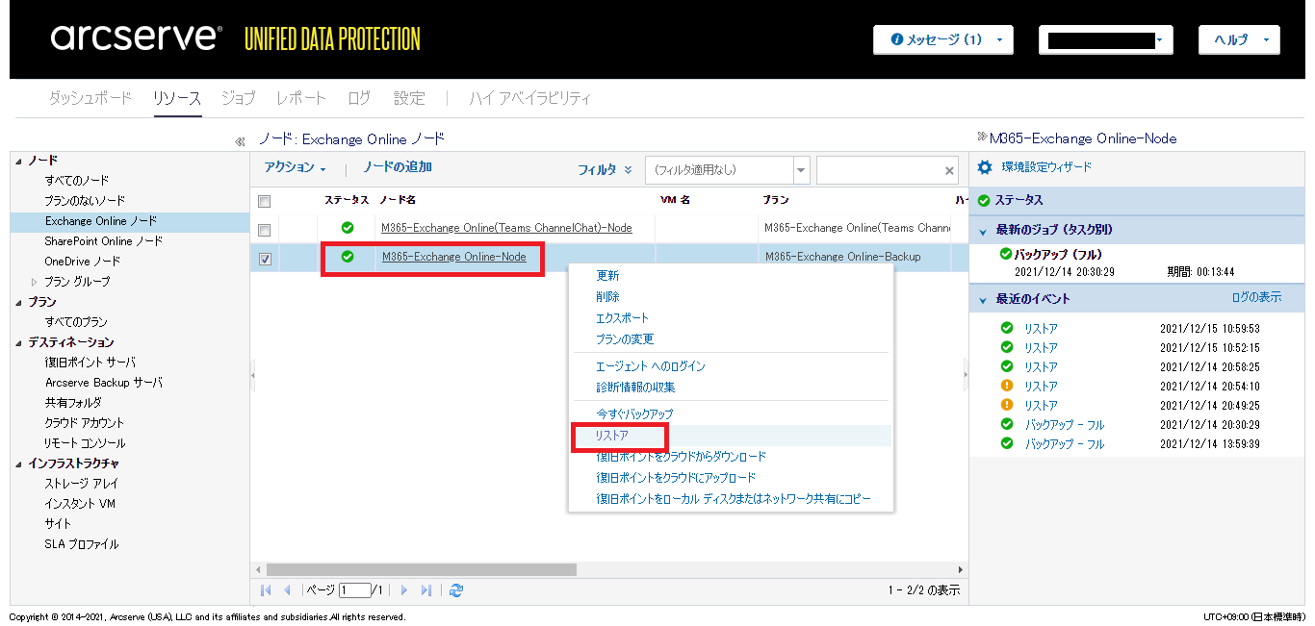Collapse the 最近のイベント section
Viewport: 1315px width, 626px height.
click(x=983, y=299)
